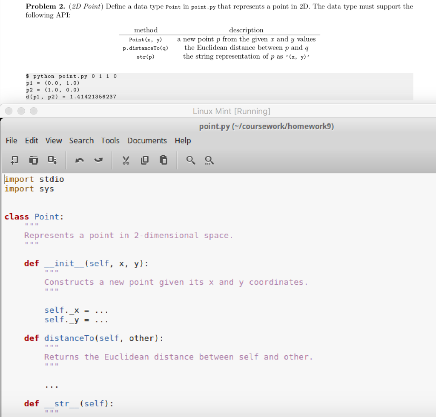Open the File menu
Image resolution: width=436 pixels, height=417 pixels.
(11, 140)
